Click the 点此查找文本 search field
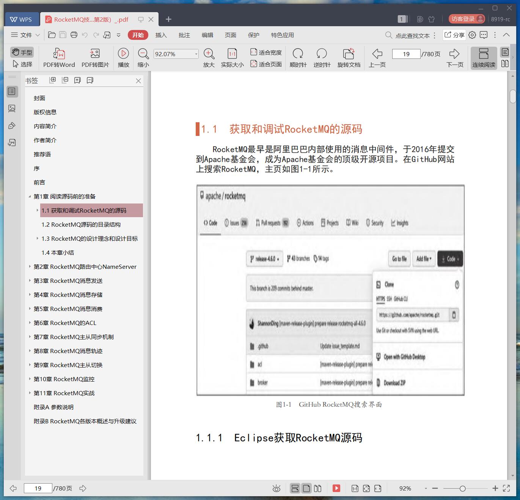The width and height of the screenshot is (520, 500). pyautogui.click(x=412, y=35)
